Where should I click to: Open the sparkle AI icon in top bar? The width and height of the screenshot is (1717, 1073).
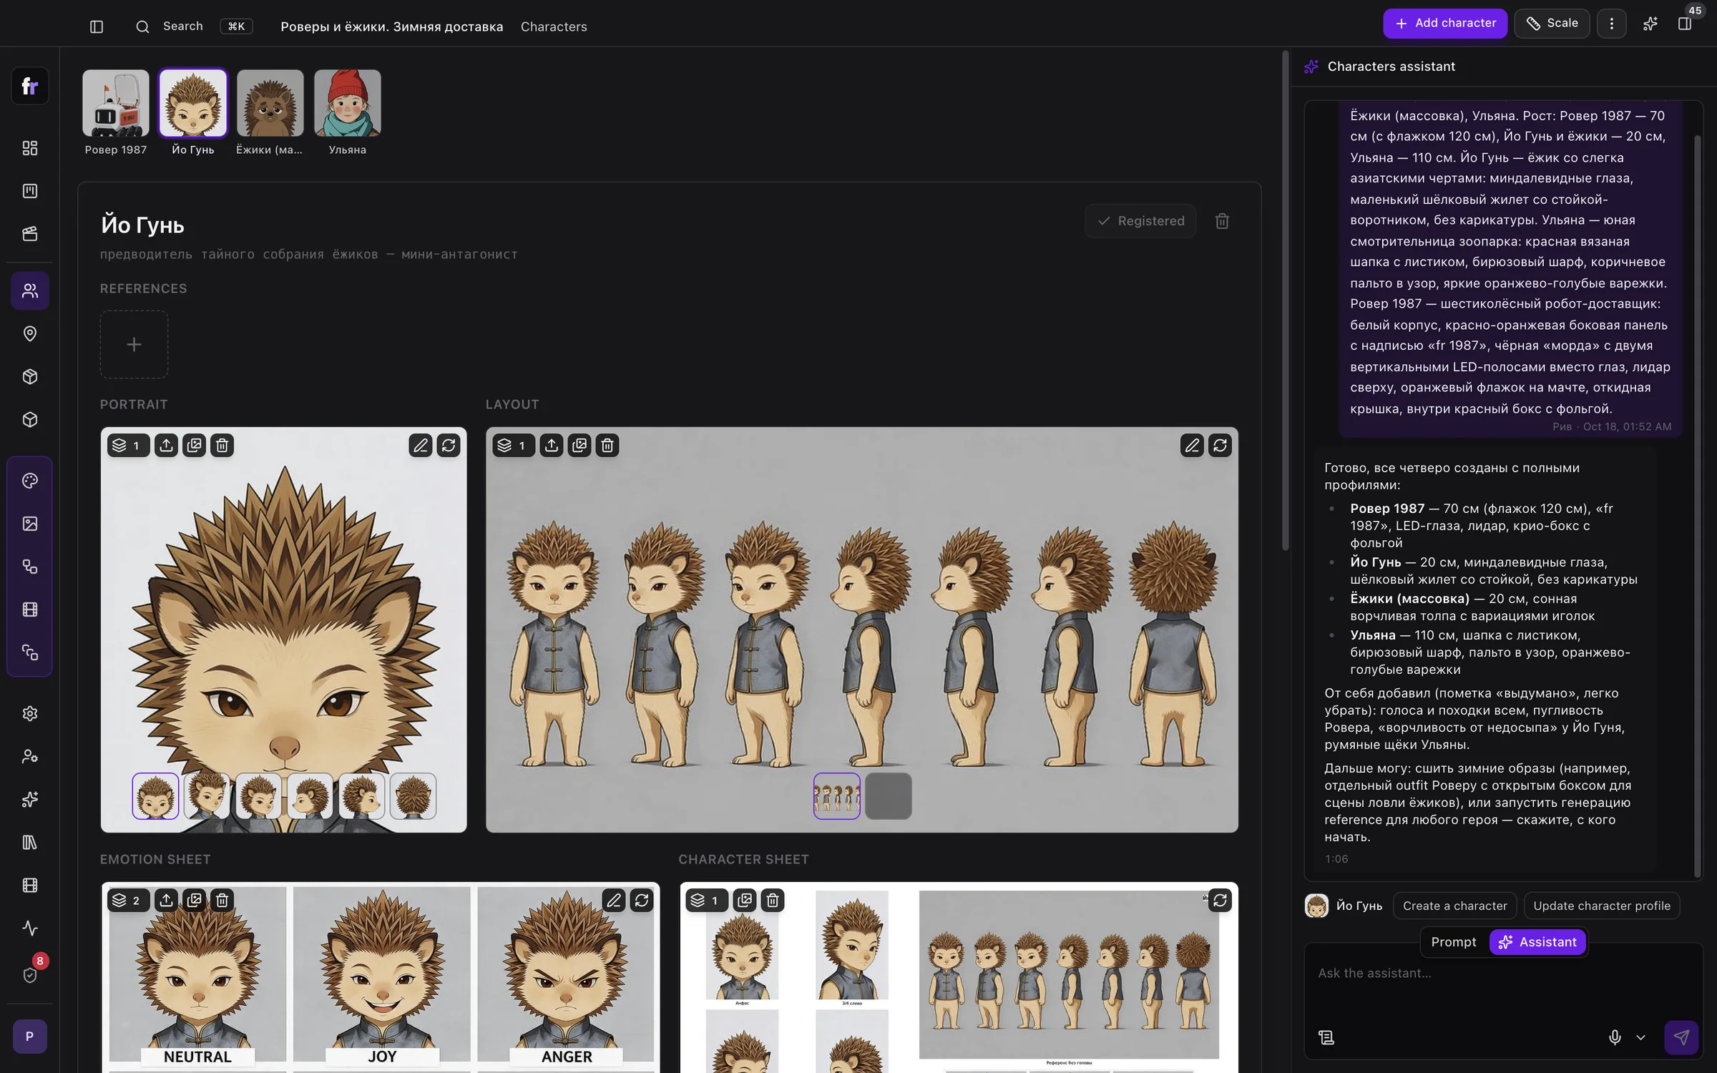(1650, 24)
